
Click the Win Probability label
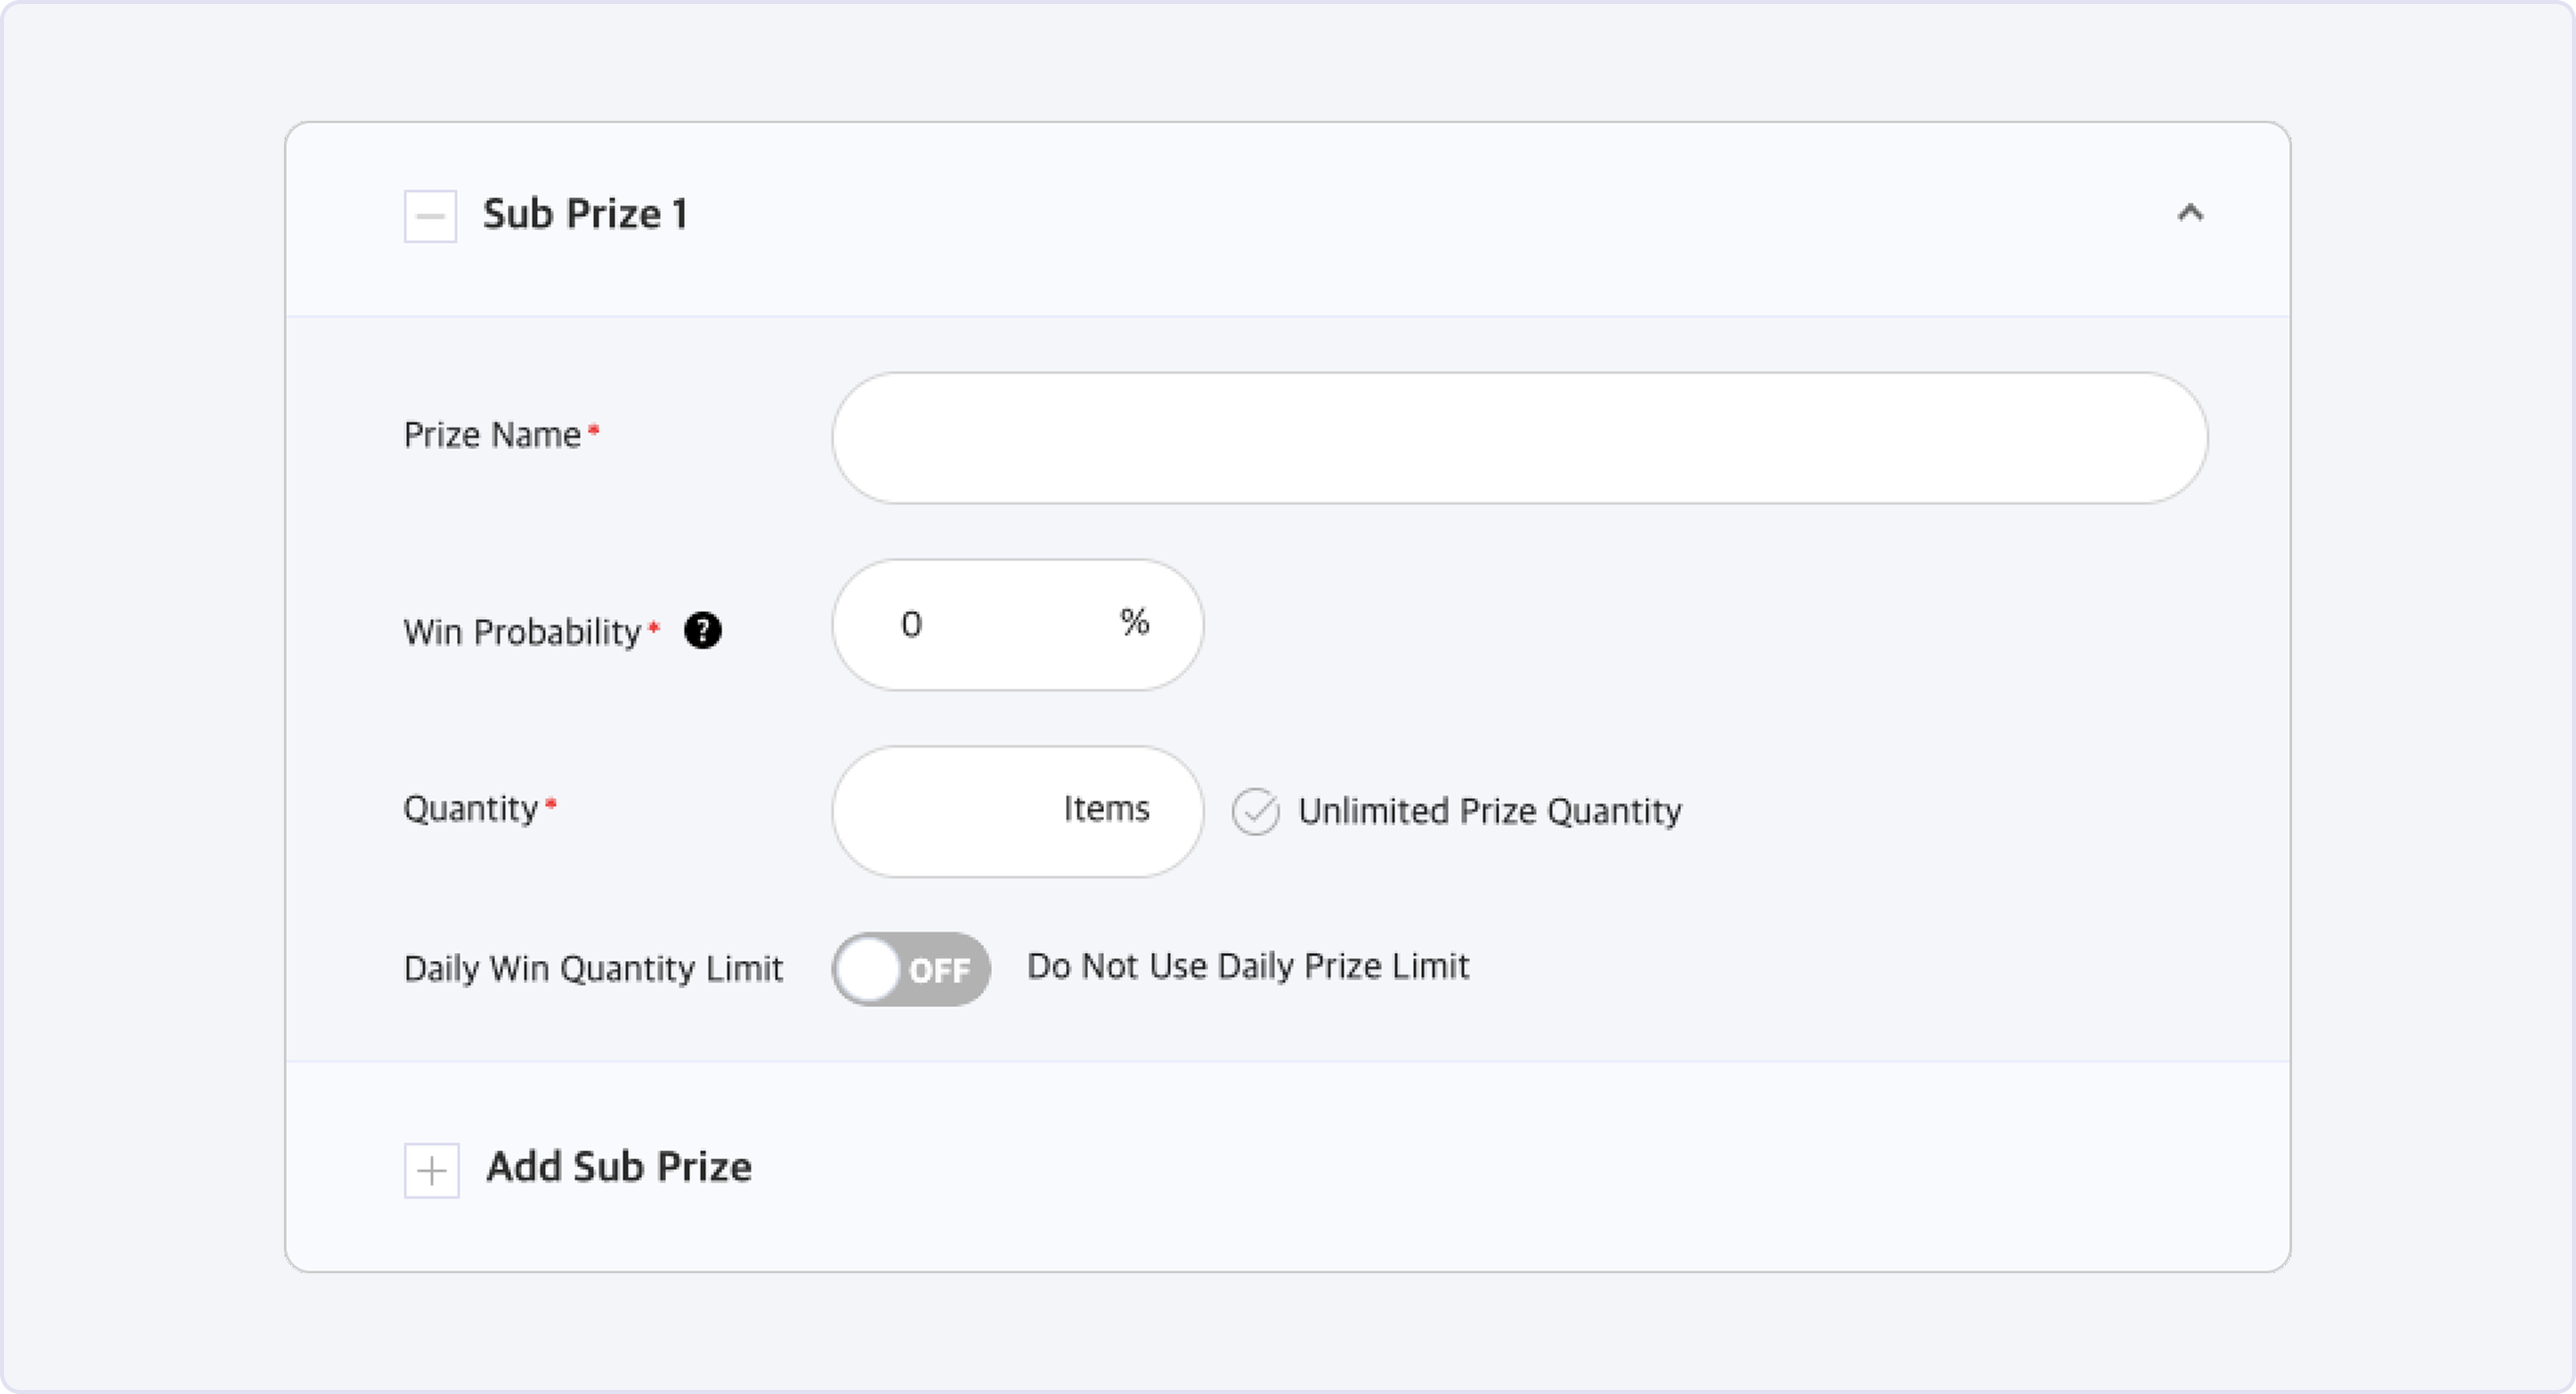point(521,632)
